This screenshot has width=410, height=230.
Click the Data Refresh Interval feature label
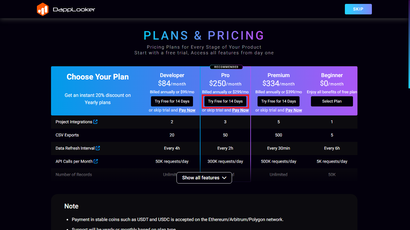[75, 148]
